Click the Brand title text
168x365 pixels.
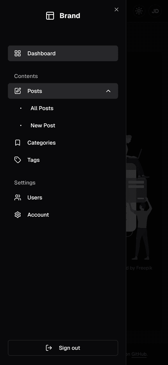[70, 16]
